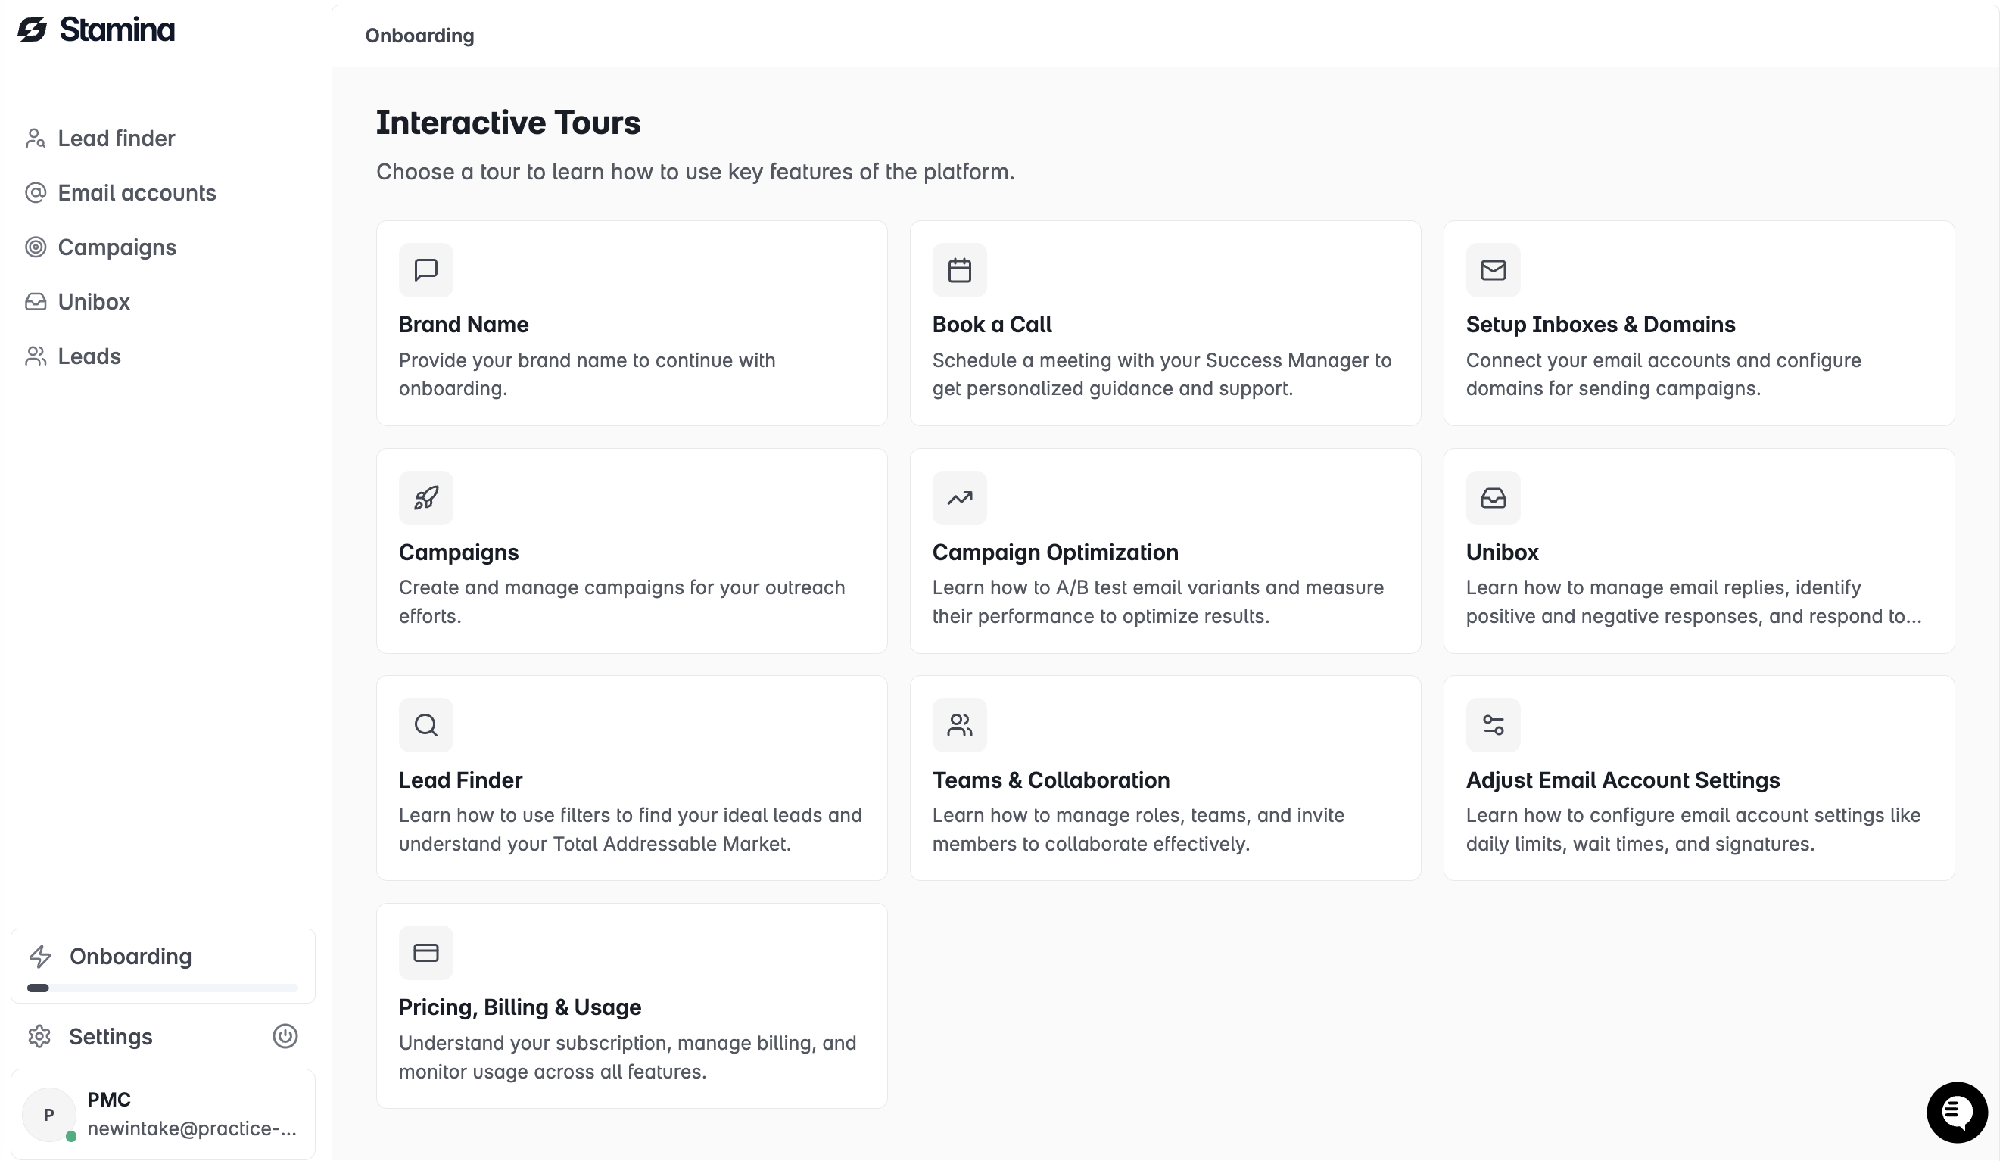Click the calendar icon on Book a Call
The width and height of the screenshot is (2006, 1161).
pyautogui.click(x=959, y=270)
